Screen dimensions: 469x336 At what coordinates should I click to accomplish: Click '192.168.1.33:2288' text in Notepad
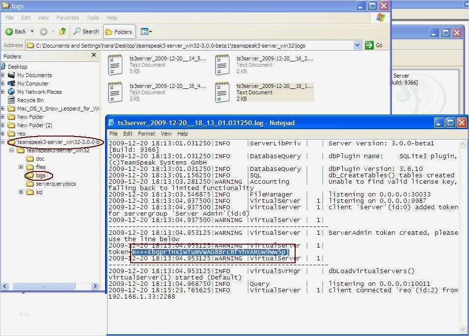point(142,297)
